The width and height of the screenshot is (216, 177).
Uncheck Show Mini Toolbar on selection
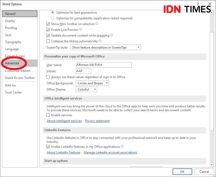tap(48, 24)
